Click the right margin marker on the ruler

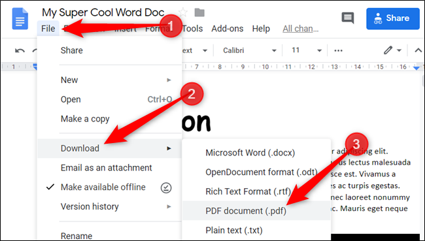pos(416,68)
